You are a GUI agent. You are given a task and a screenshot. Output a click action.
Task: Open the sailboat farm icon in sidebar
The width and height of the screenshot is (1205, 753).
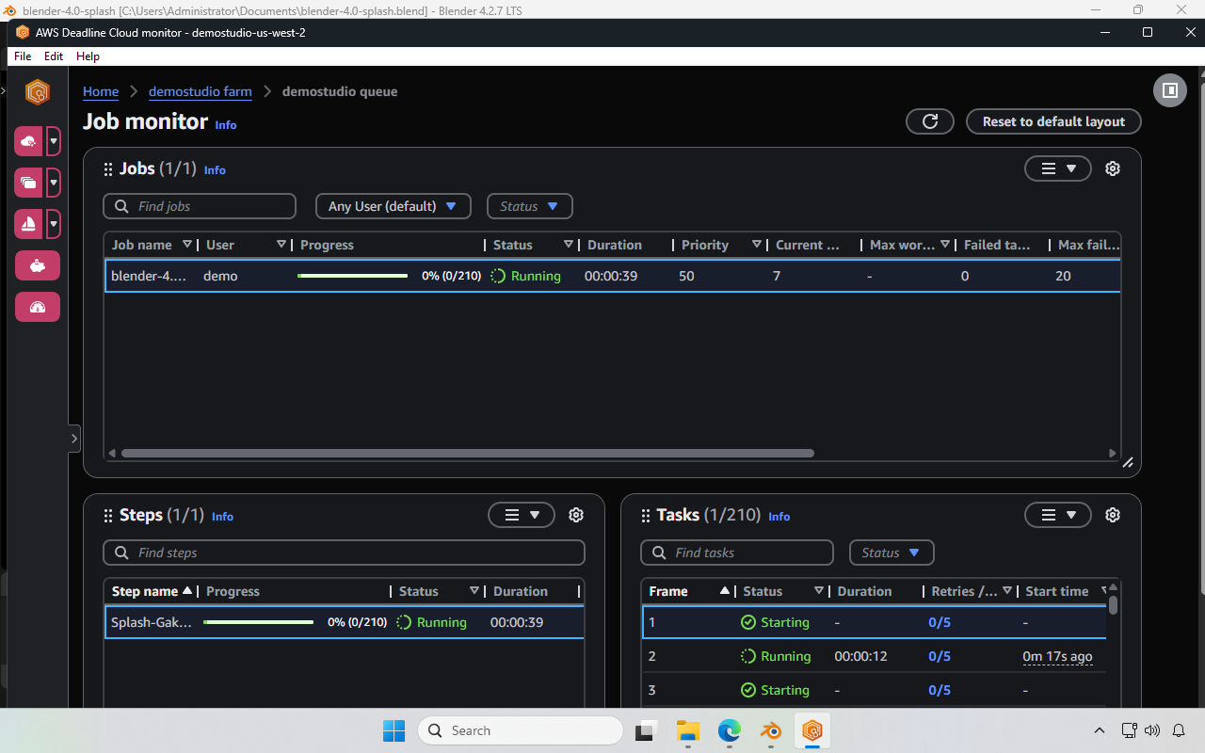click(x=29, y=223)
